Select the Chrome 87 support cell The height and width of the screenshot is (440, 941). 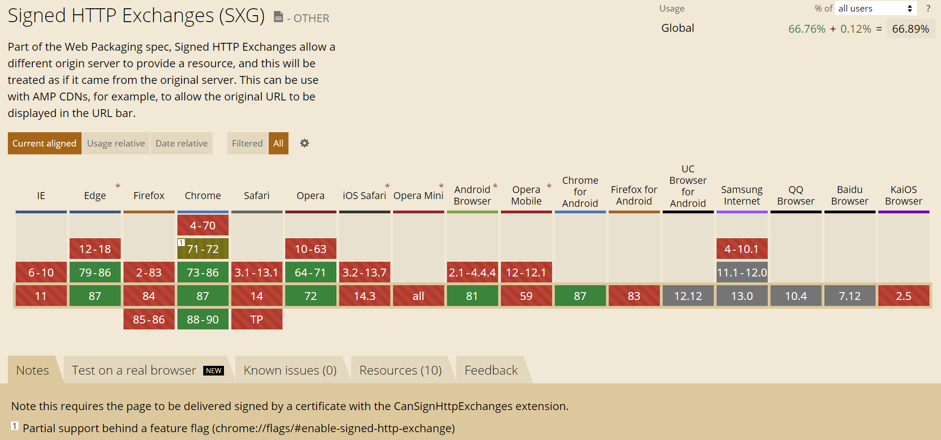203,295
